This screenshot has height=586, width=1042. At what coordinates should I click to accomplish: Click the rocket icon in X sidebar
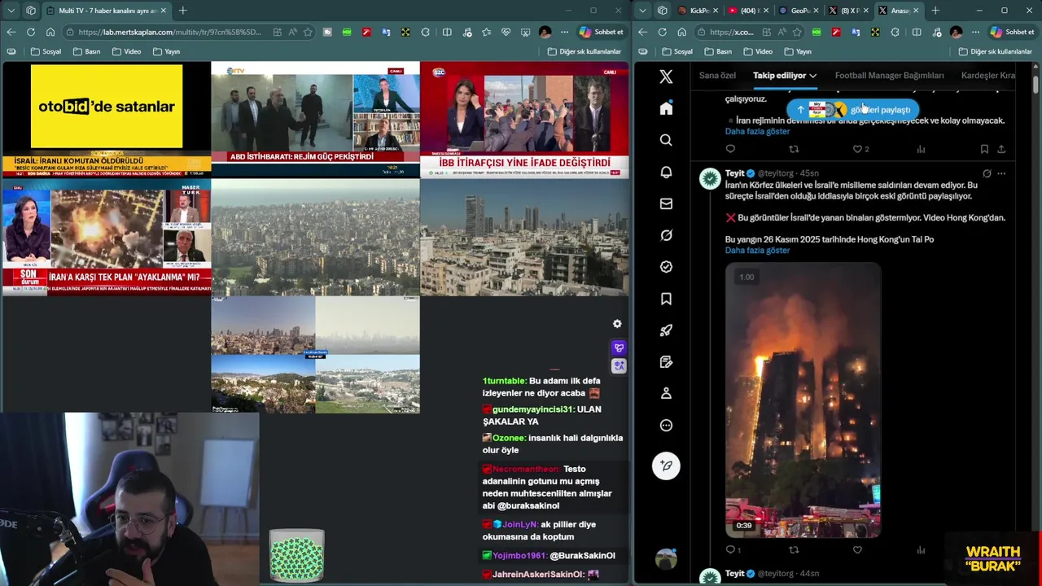666,330
